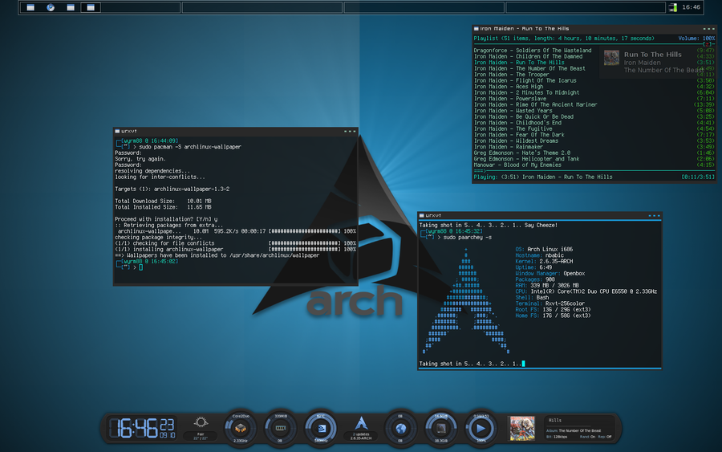Click the Core2Duo CPU monitor icon in dock

[240, 429]
